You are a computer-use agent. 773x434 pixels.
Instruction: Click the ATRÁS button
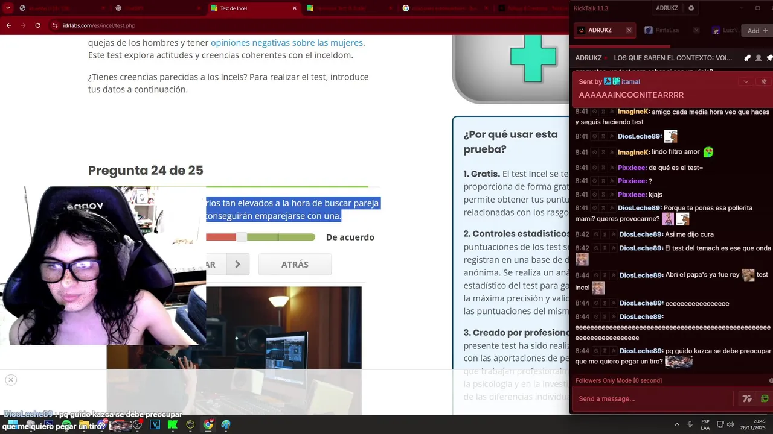[295, 264]
